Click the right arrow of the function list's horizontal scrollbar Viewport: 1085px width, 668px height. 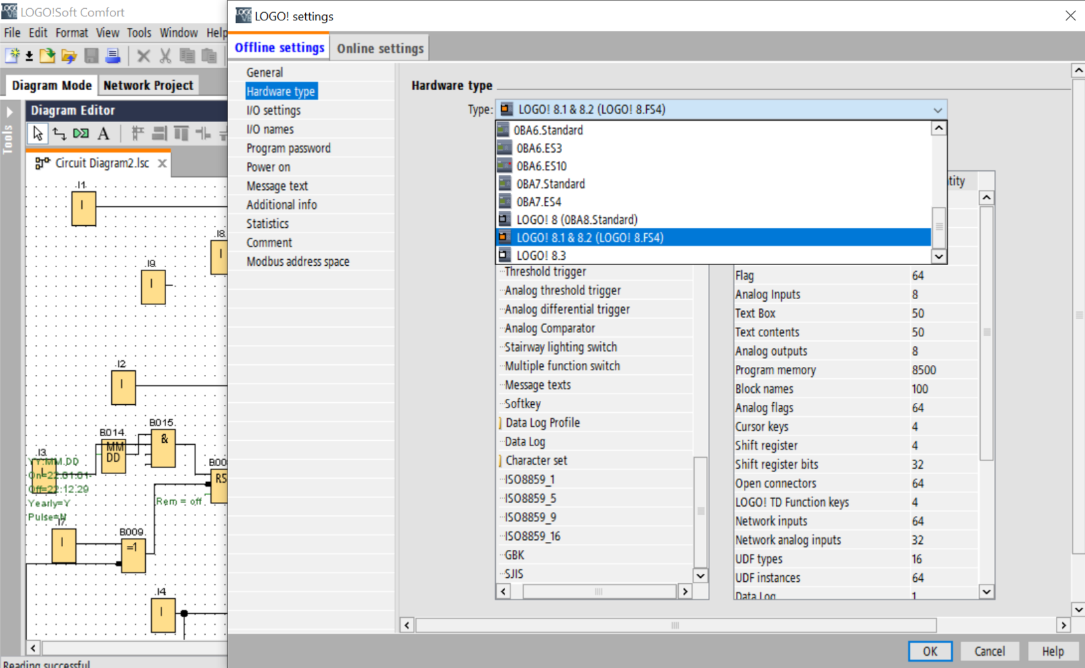(x=685, y=591)
